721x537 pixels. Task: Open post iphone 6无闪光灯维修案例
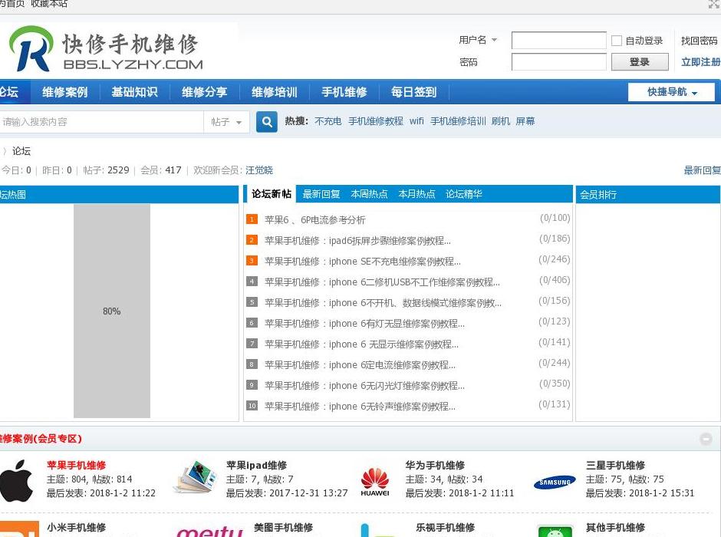364,385
